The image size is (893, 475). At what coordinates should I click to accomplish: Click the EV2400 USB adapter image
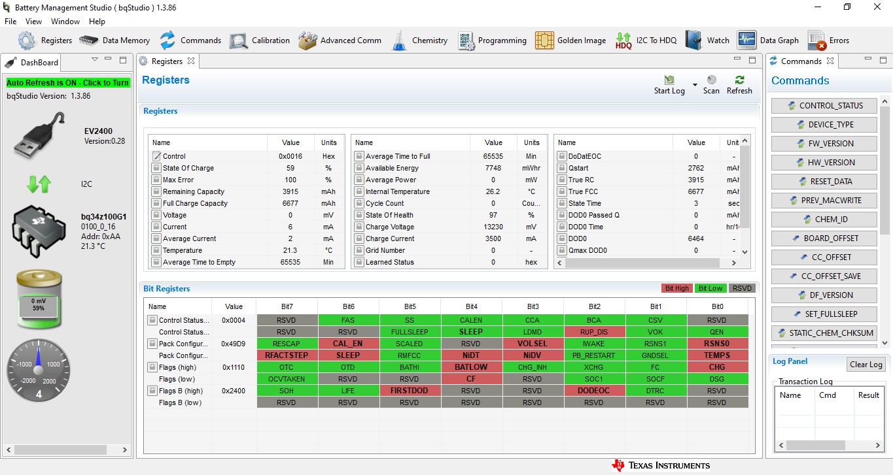pos(39,136)
